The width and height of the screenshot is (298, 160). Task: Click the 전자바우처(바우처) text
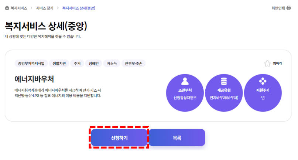(x=224, y=98)
